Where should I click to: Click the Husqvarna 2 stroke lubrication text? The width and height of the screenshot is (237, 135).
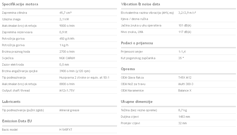(84, 77)
